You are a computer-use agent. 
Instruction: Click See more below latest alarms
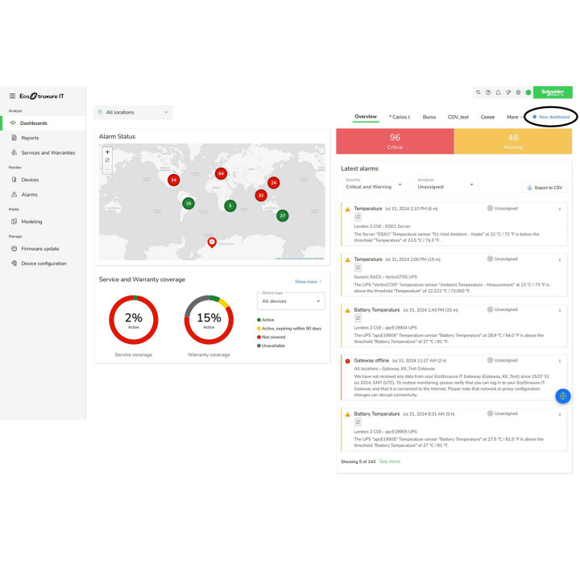(390, 462)
